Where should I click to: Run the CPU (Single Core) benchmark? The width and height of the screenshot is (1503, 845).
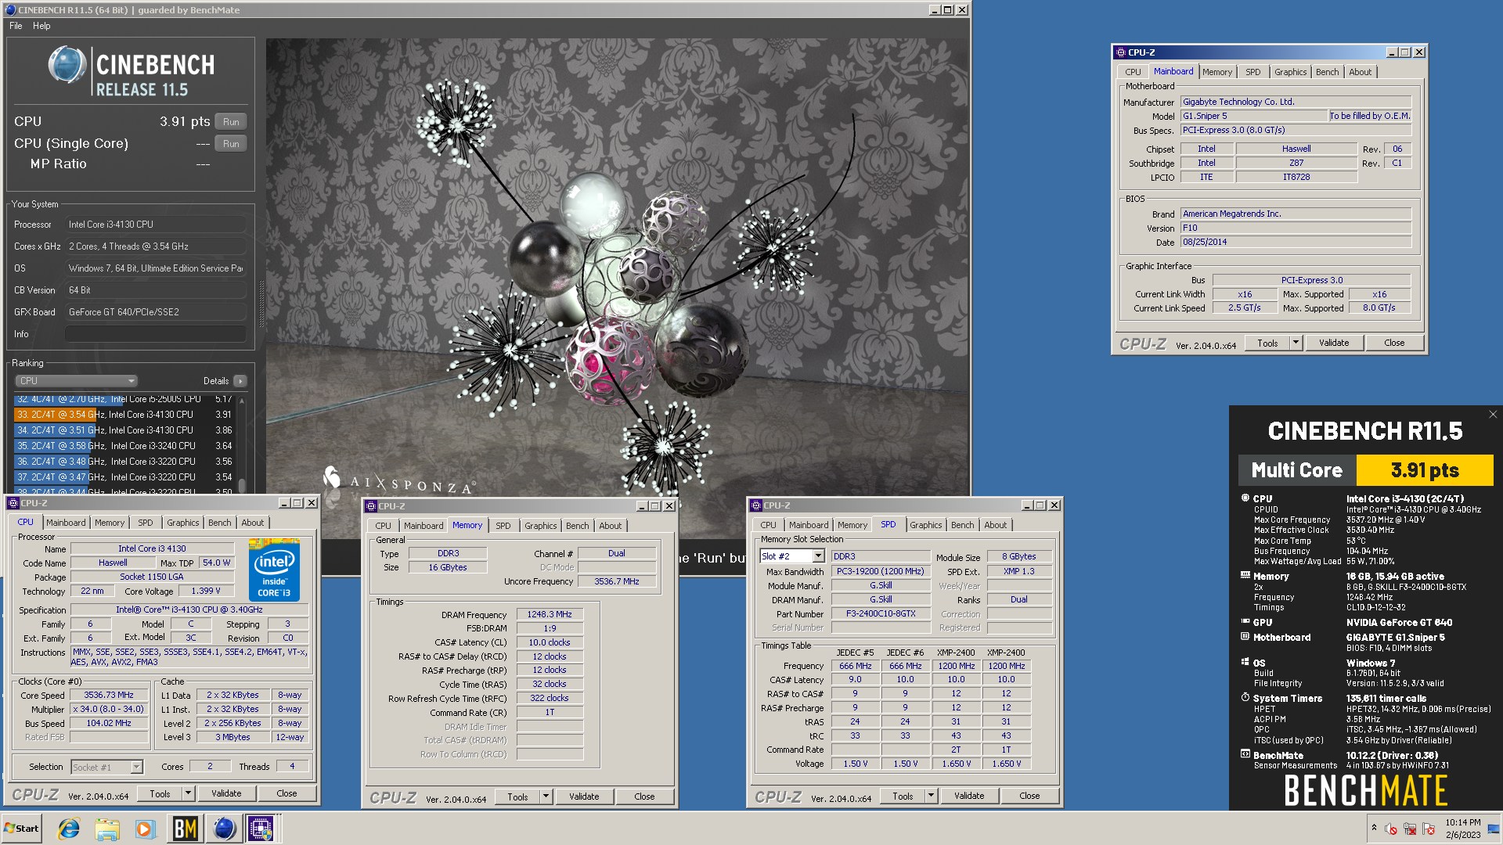tap(231, 143)
